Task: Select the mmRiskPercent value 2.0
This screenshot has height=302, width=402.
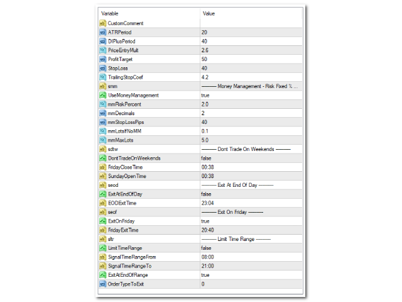Action: pyautogui.click(x=205, y=104)
